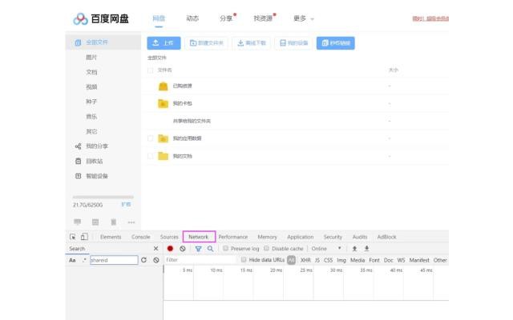This screenshot has width=513, height=320.
Task: Open the DevTools Performance tab
Action: click(x=233, y=237)
